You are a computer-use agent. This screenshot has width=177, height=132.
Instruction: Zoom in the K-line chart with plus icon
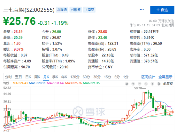133,84
